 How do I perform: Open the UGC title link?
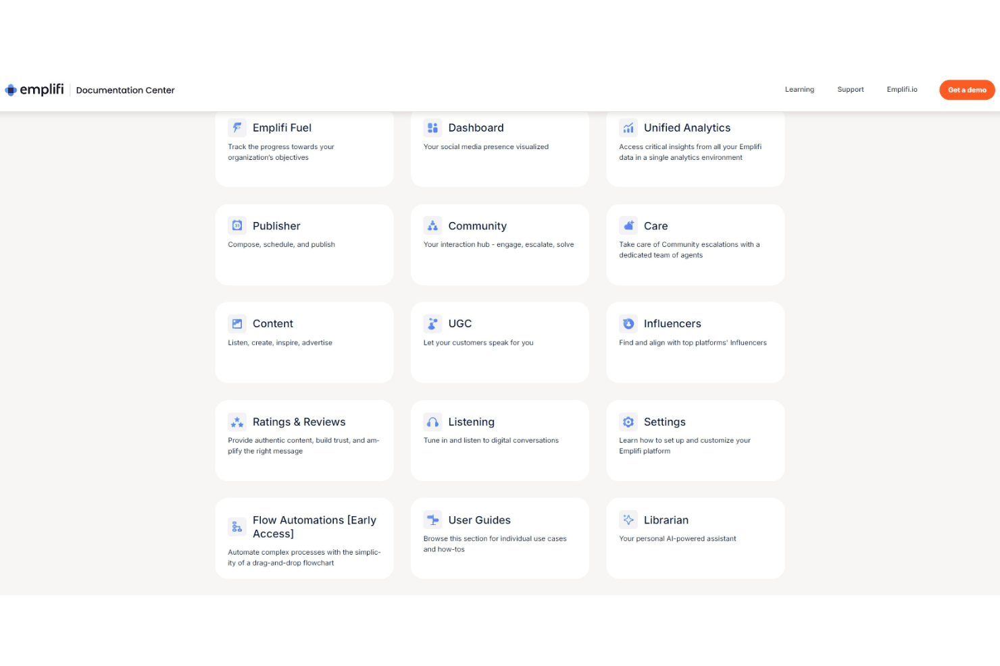tap(460, 324)
